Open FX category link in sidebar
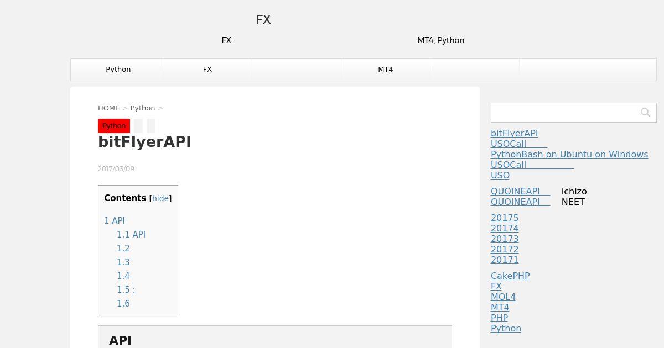Screen dimensions: 664x348 496,287
